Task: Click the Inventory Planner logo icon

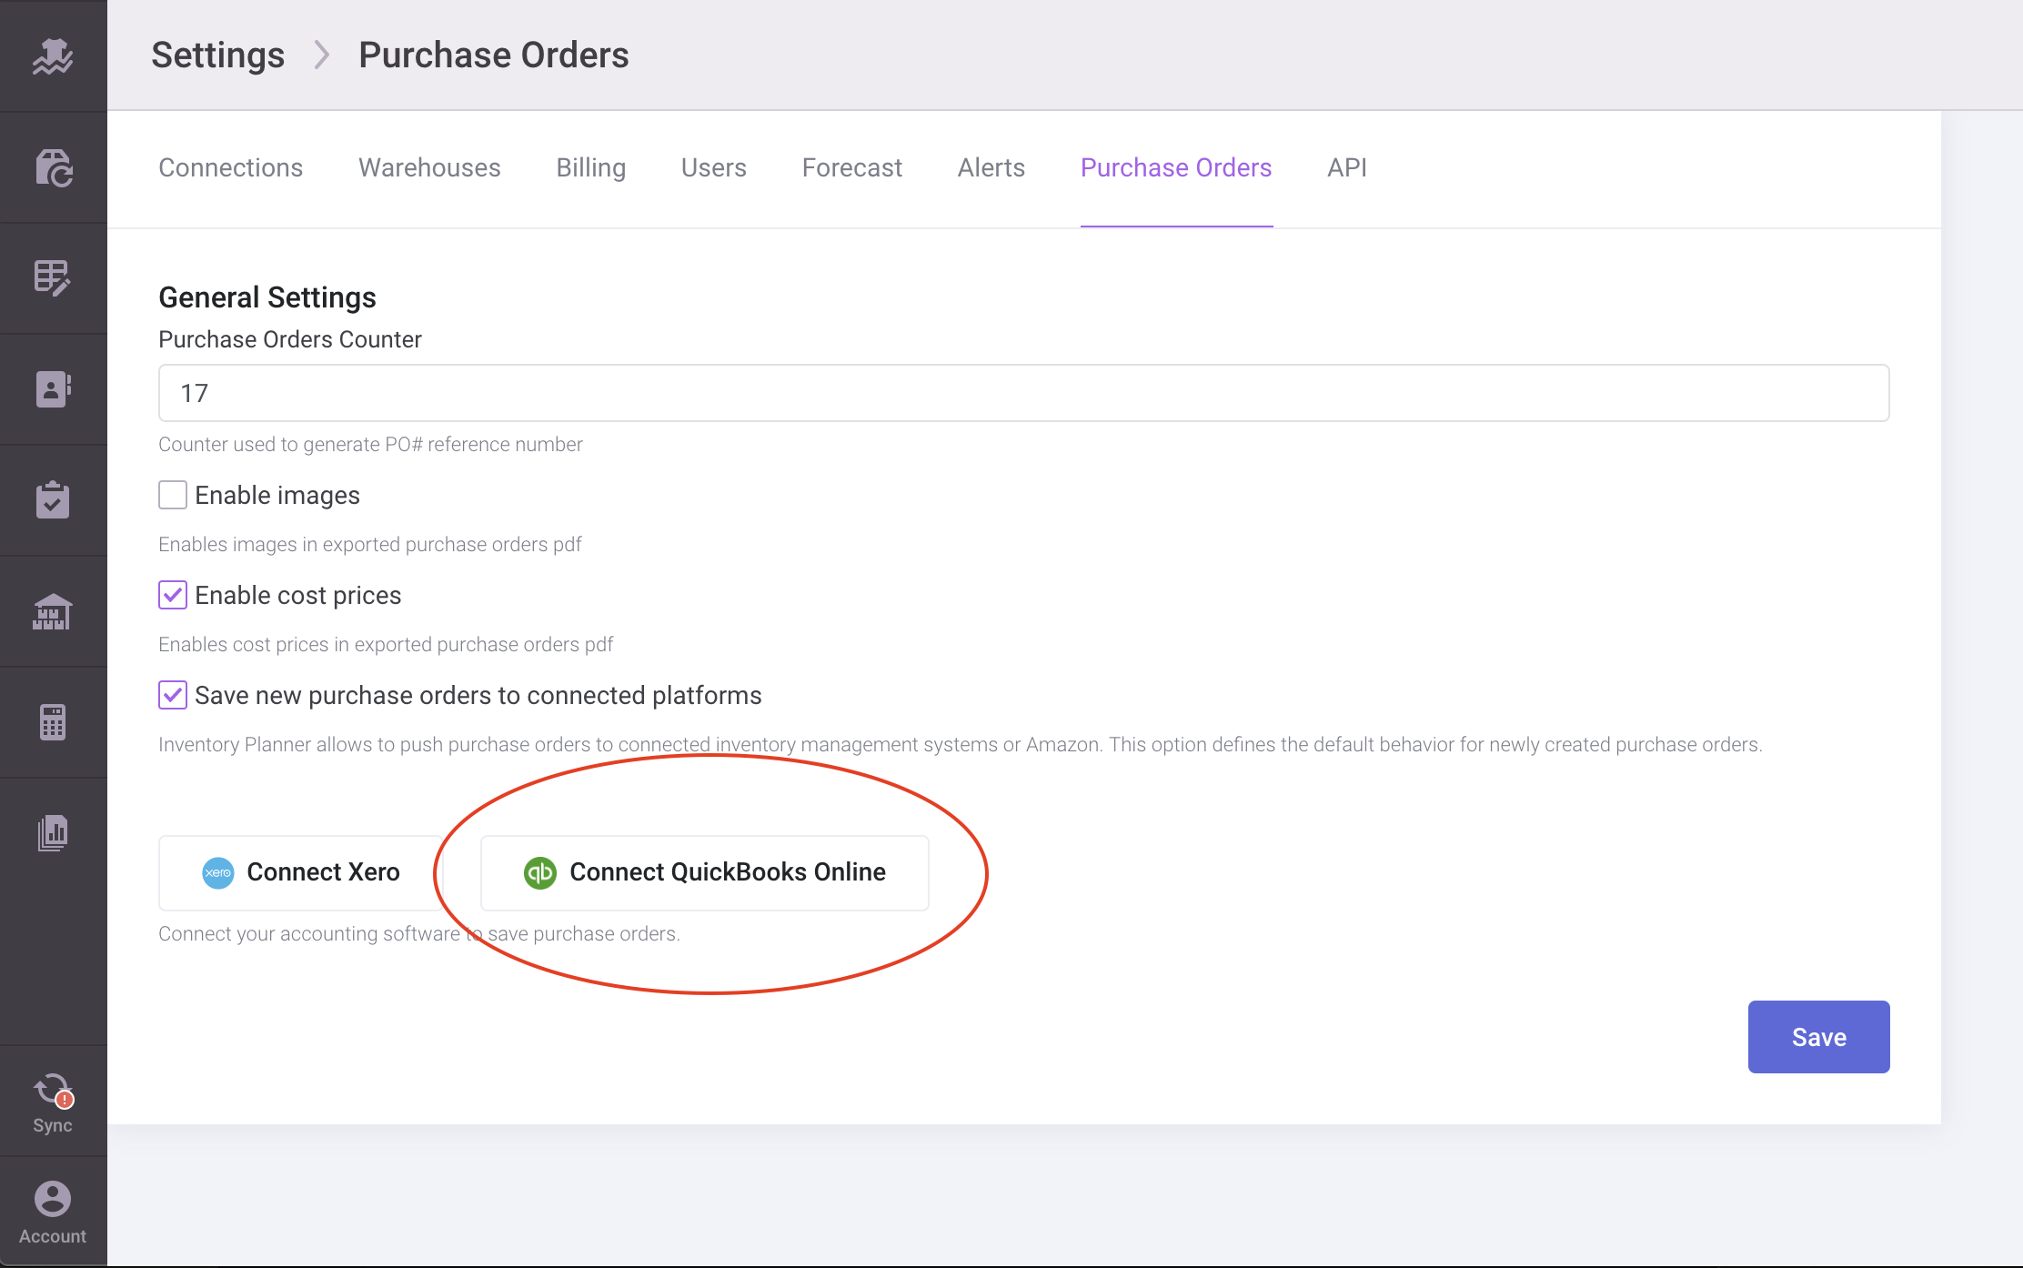Action: 53,56
